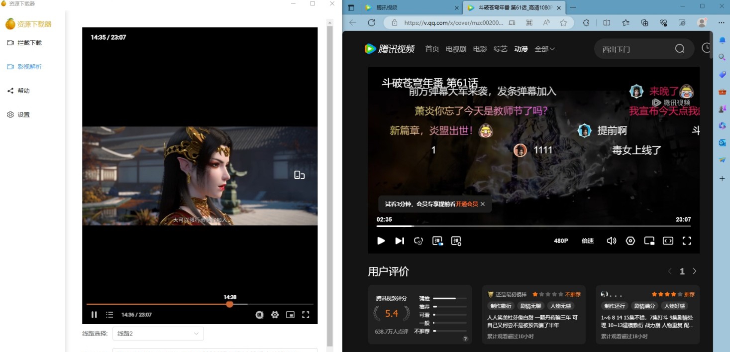Click the read aloud icon in address bar
The width and height of the screenshot is (730, 352).
pos(546,23)
